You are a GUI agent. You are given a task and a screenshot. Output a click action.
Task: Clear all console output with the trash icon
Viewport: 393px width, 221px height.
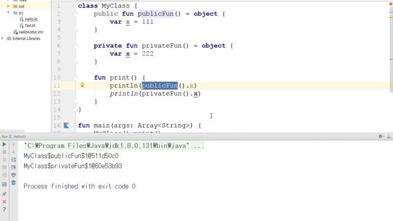tap(14, 183)
